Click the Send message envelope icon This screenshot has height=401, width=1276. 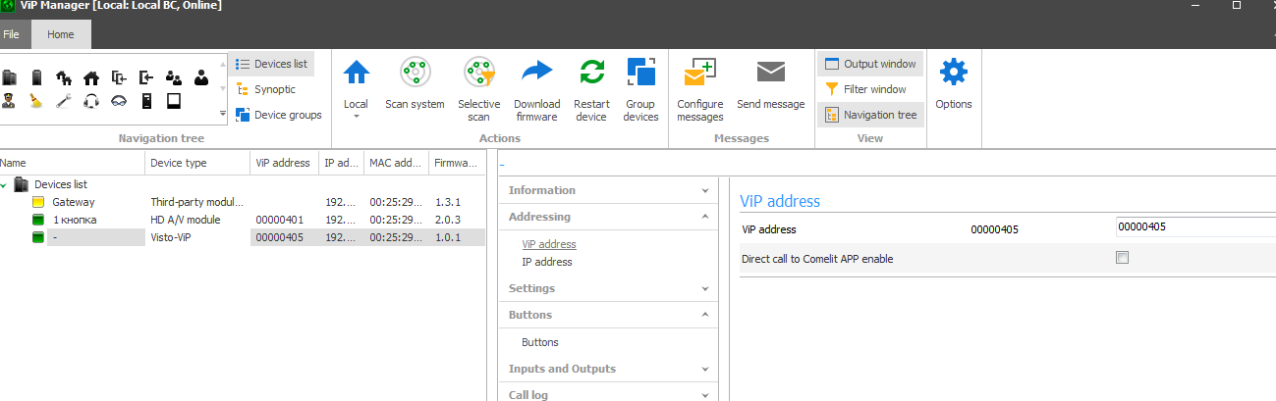point(770,74)
